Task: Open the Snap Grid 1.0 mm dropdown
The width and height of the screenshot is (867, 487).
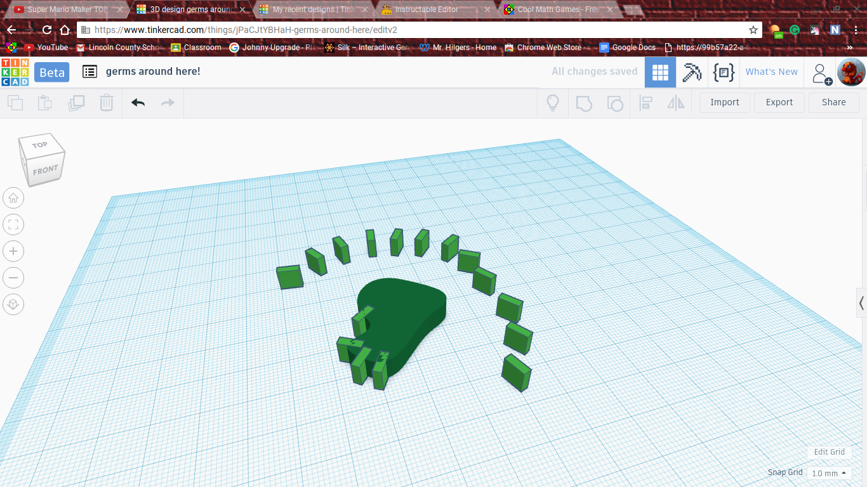Action: 830,473
